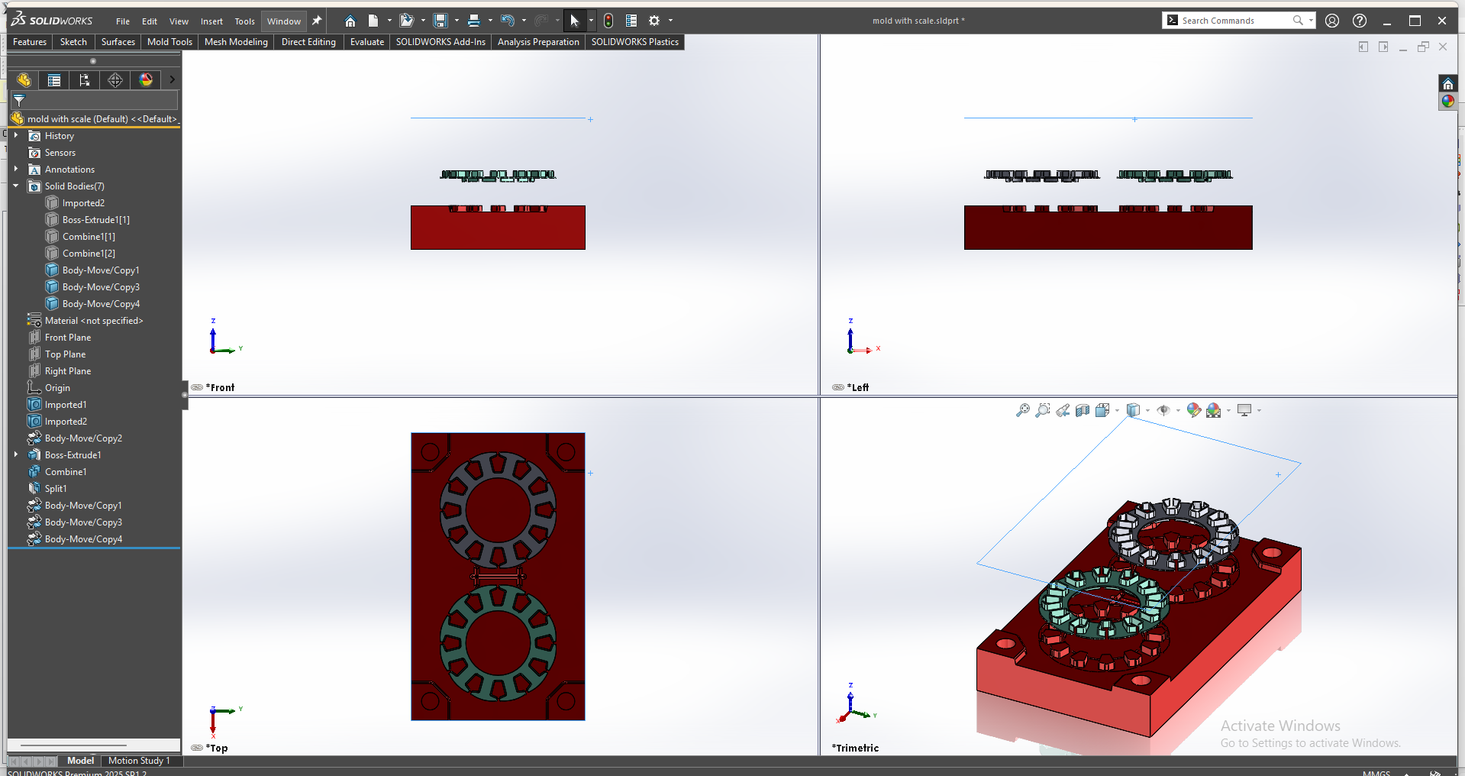Open the File menu

click(123, 21)
